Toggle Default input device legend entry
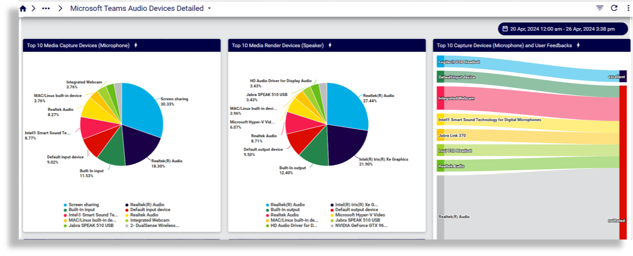This screenshot has width=633, height=256. [148, 210]
